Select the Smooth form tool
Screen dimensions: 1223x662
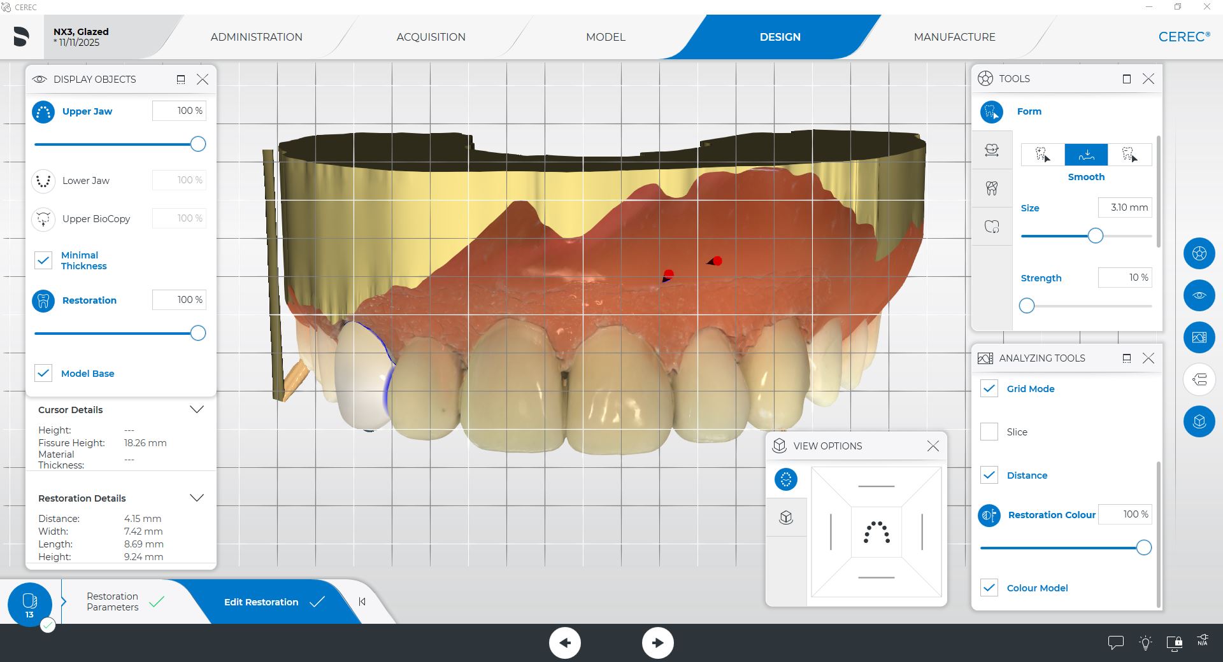[x=1086, y=155]
